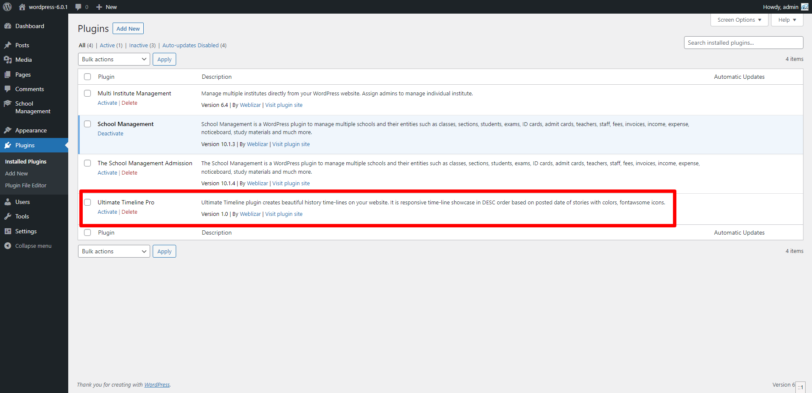
Task: Click the home icon beside wordpress-6.0.1
Action: tap(22, 7)
